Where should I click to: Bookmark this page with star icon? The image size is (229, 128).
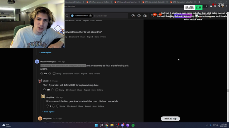[x=206, y=6]
